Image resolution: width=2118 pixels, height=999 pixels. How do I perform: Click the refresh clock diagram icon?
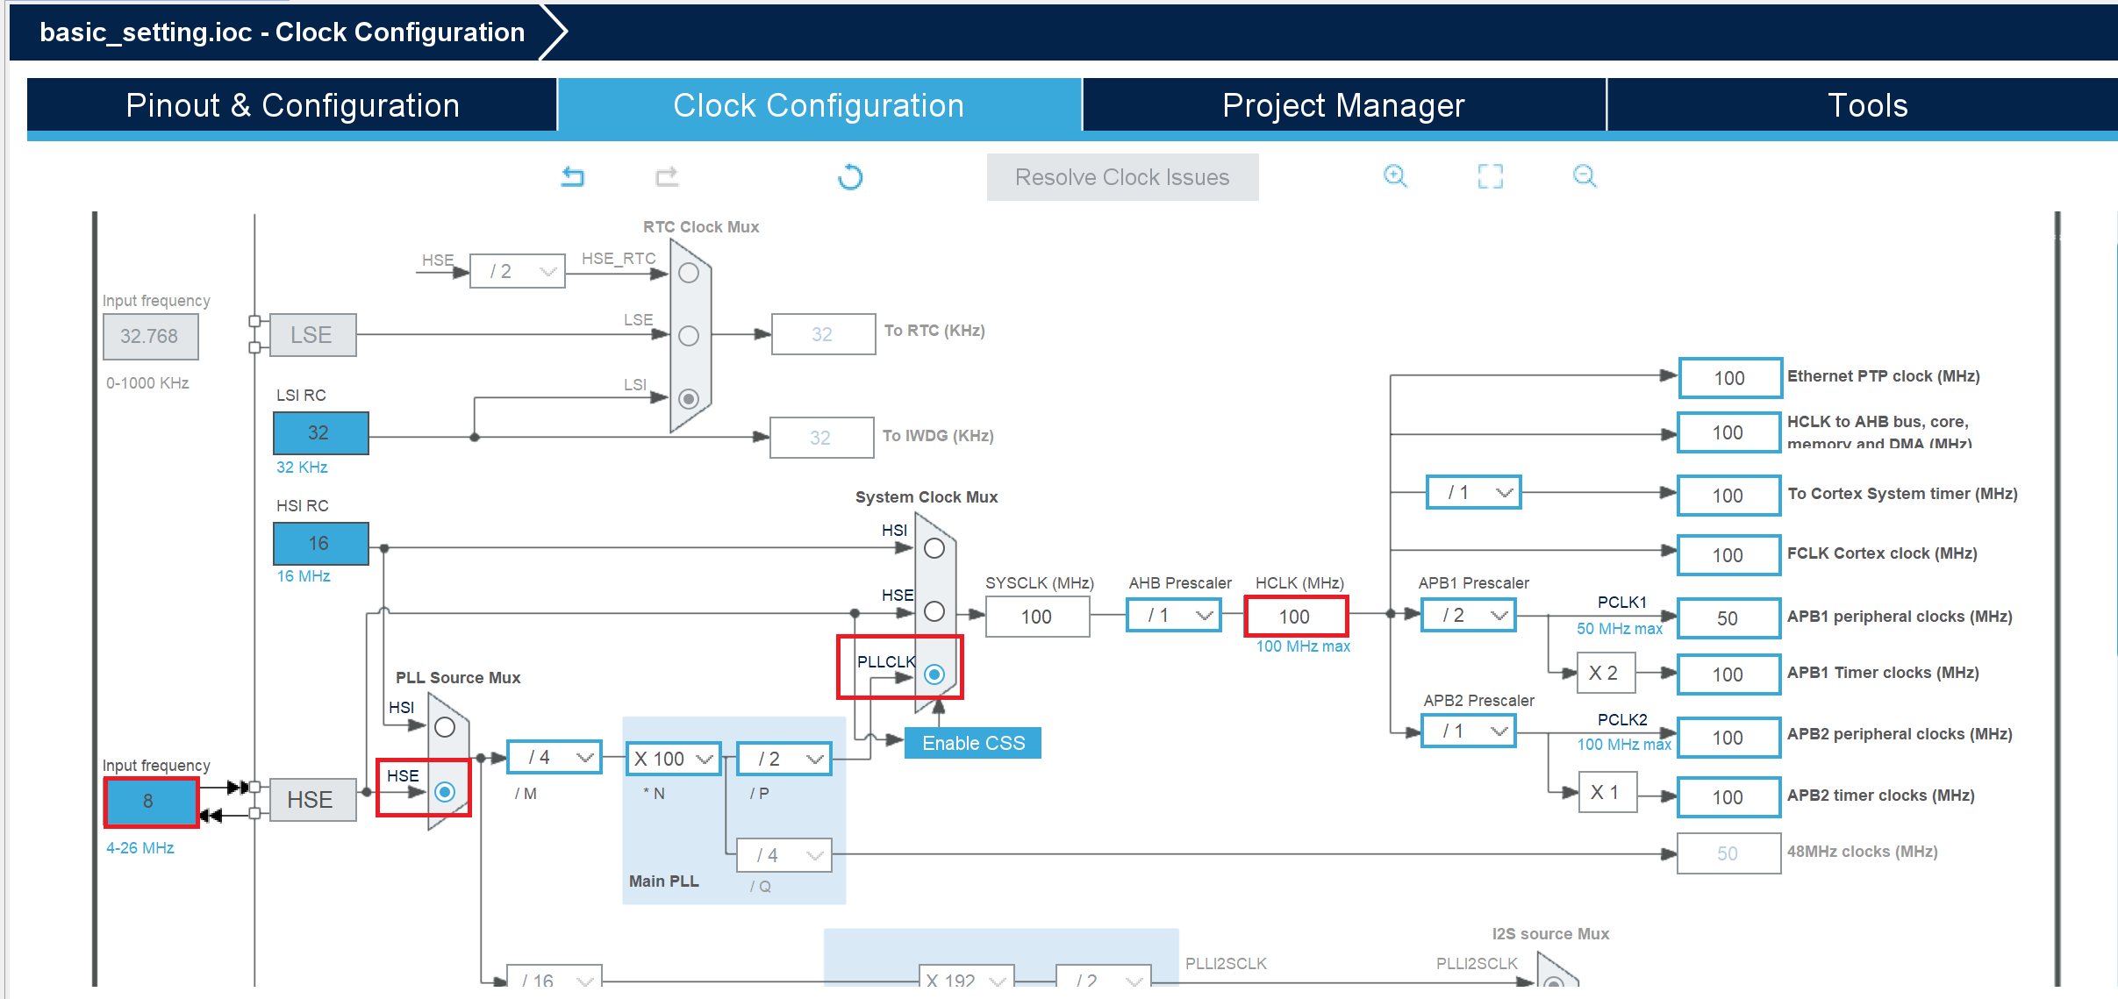(x=849, y=177)
